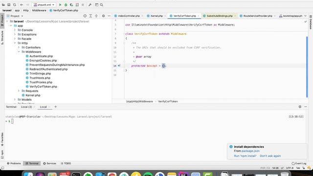This screenshot has width=313, height=176.
Task: Switch to the Kernel.php editor tab
Action: [x=156, y=16]
